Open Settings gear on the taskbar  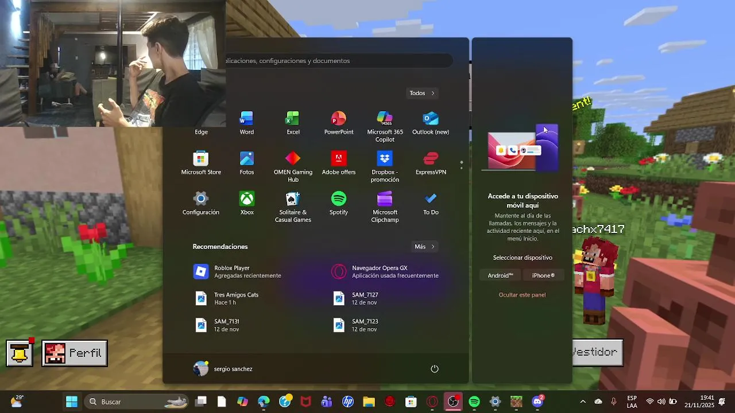tap(495, 402)
